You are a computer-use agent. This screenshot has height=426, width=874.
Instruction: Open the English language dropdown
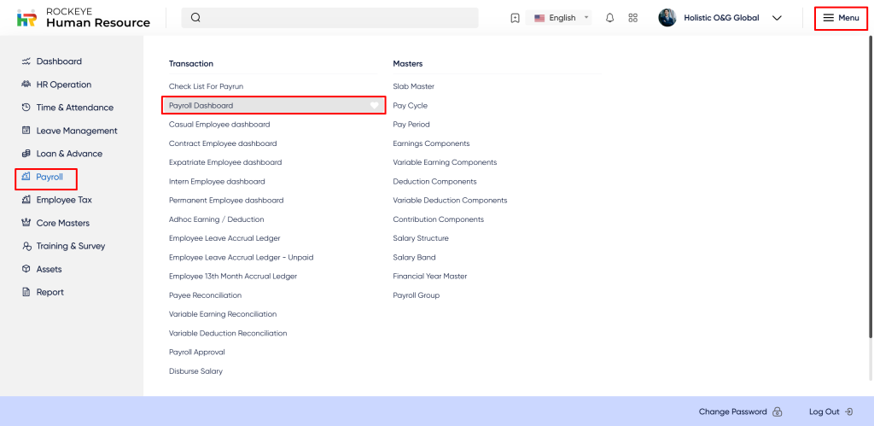[562, 18]
